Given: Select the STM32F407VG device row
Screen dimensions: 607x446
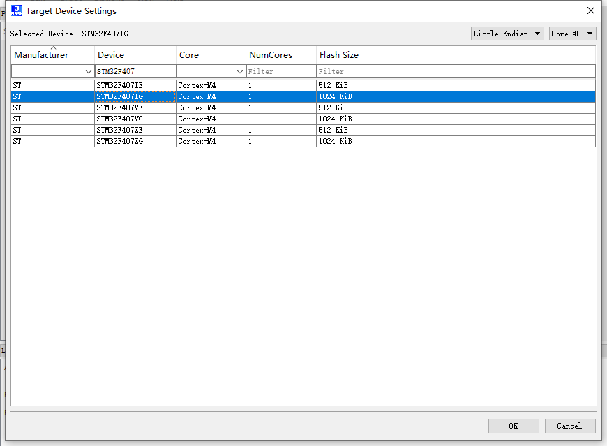Looking at the screenshot, I should 303,119.
